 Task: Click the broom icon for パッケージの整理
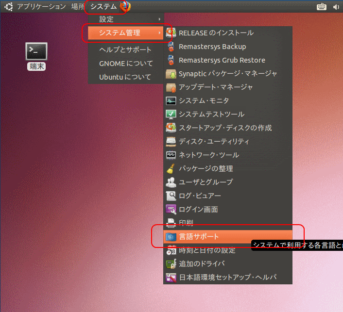(x=171, y=169)
